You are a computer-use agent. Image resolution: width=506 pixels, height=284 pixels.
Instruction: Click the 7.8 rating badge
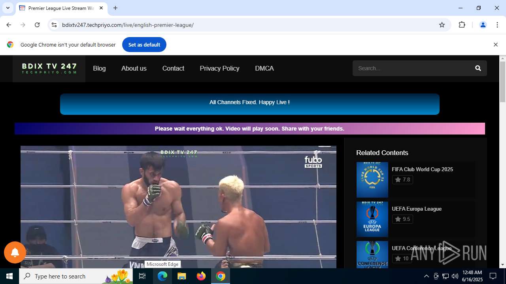pyautogui.click(x=402, y=179)
